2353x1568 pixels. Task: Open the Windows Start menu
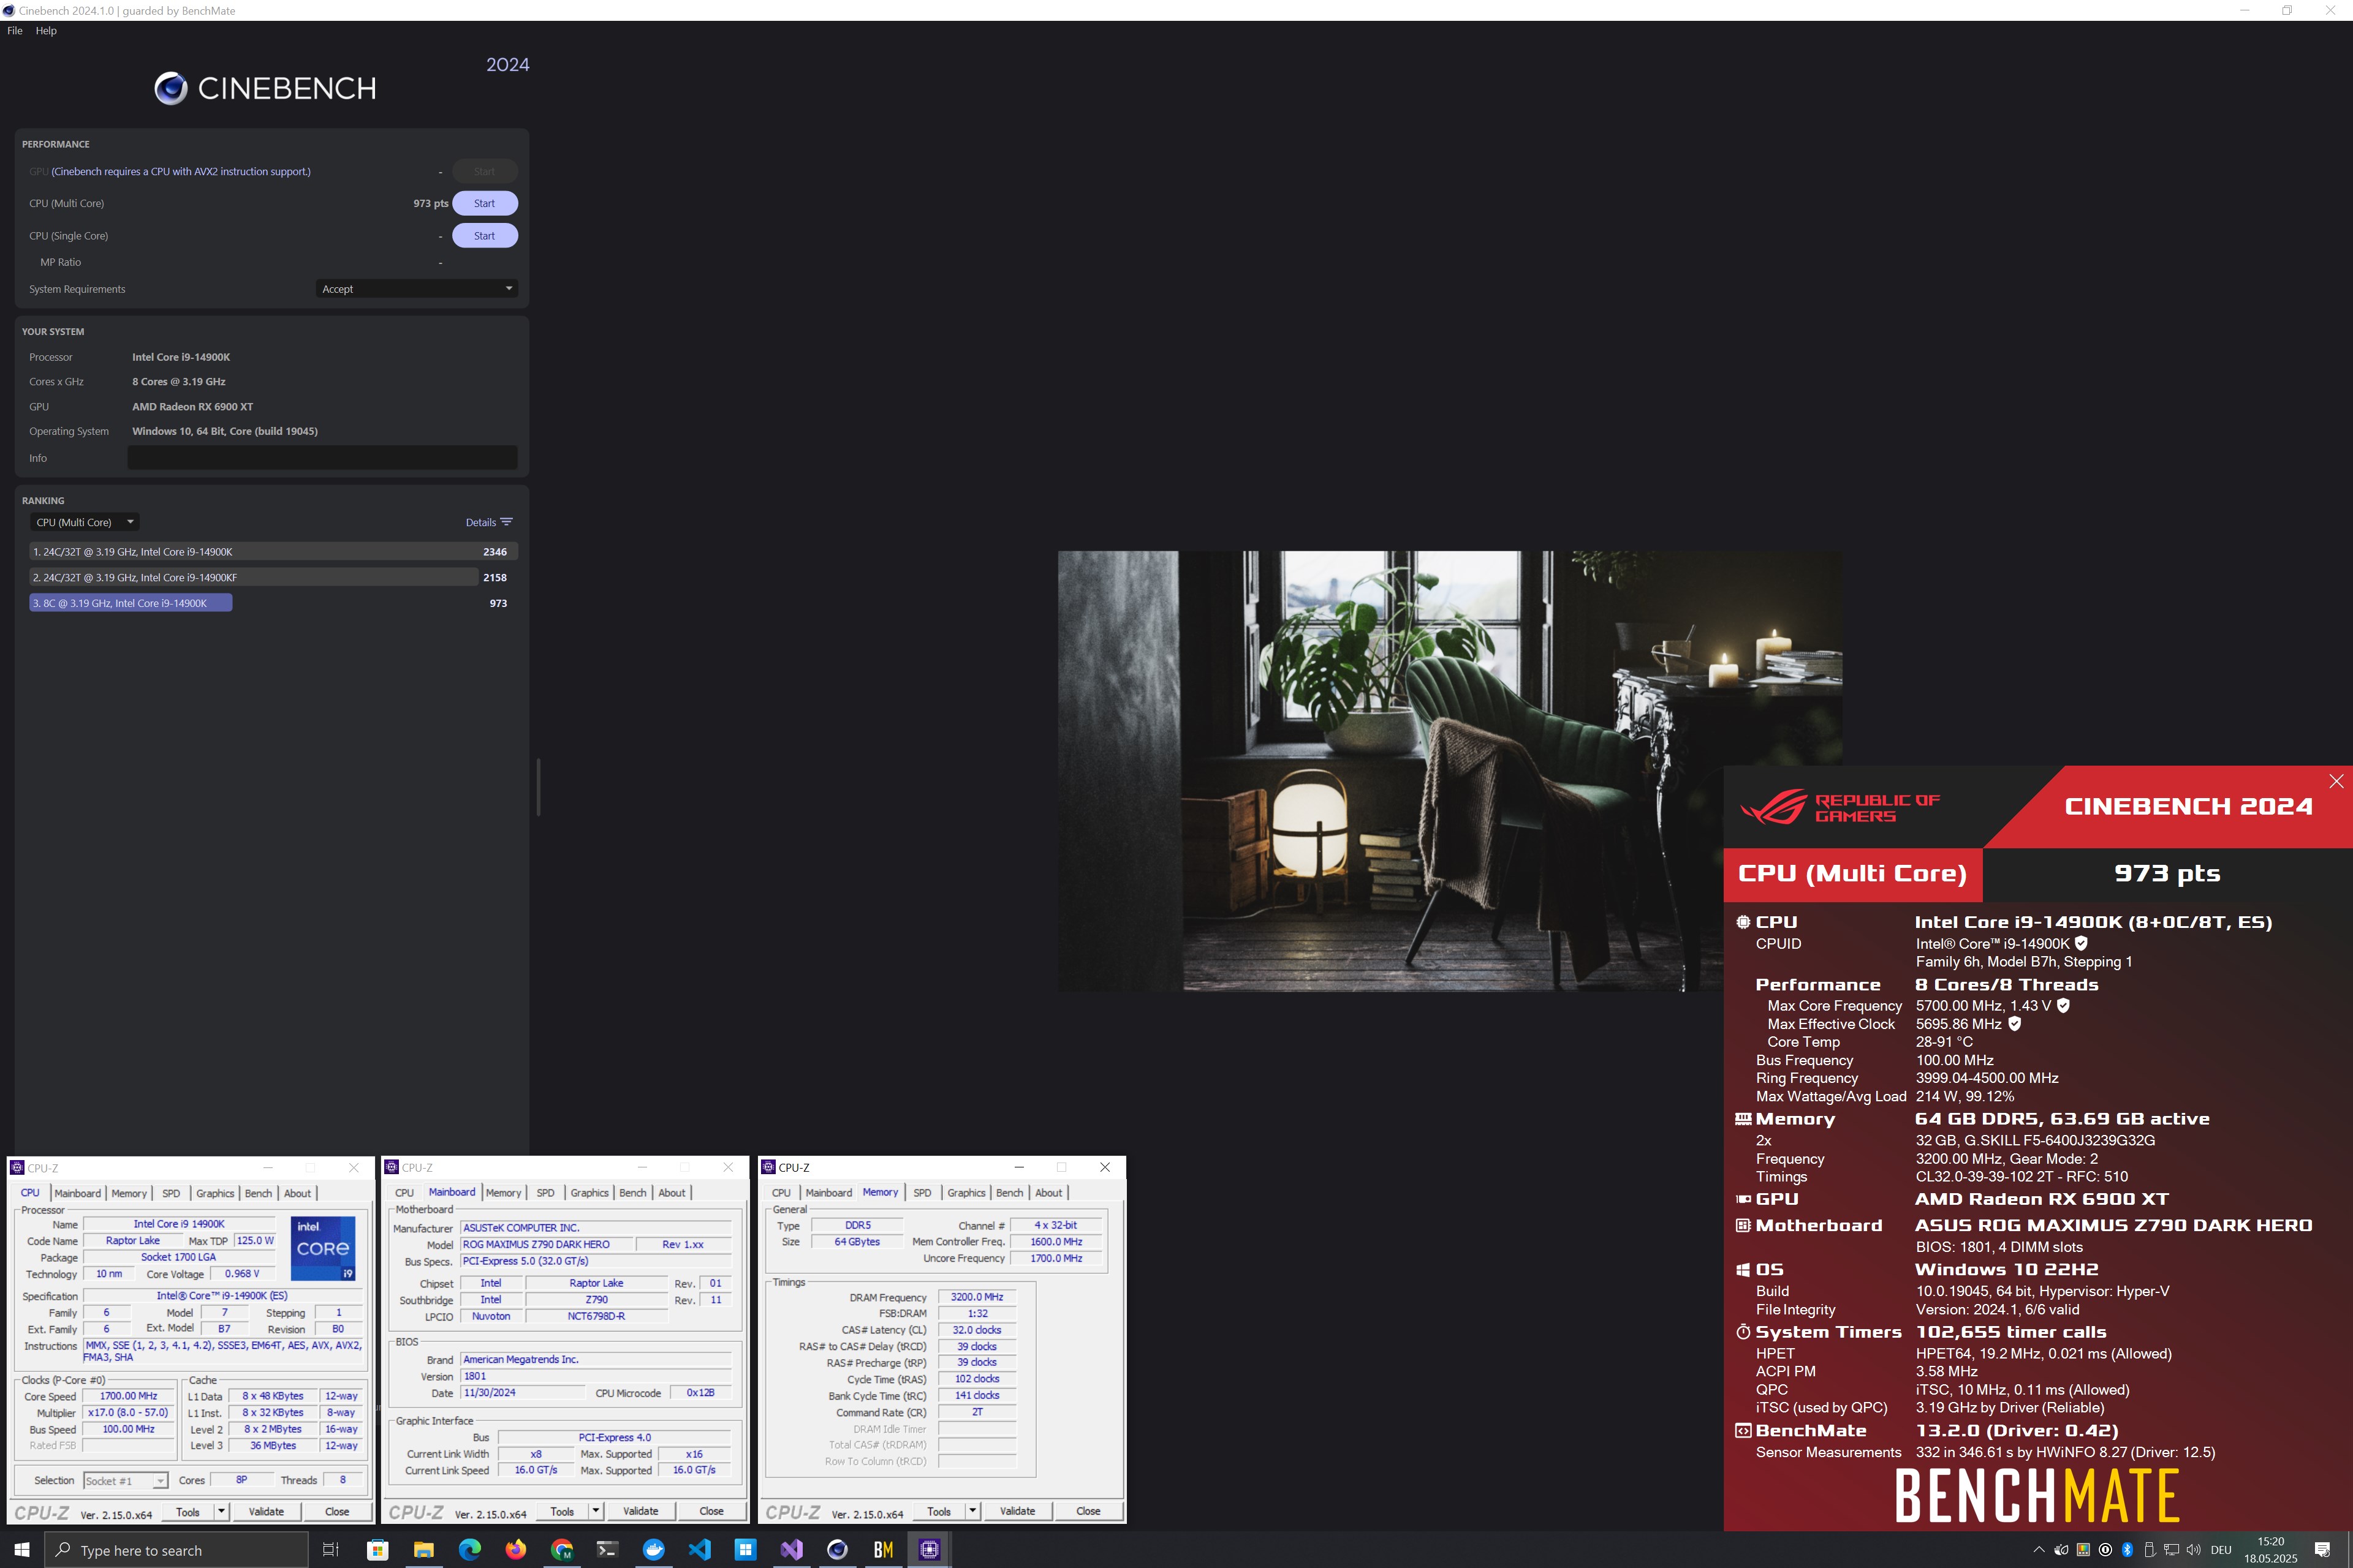click(x=21, y=1550)
